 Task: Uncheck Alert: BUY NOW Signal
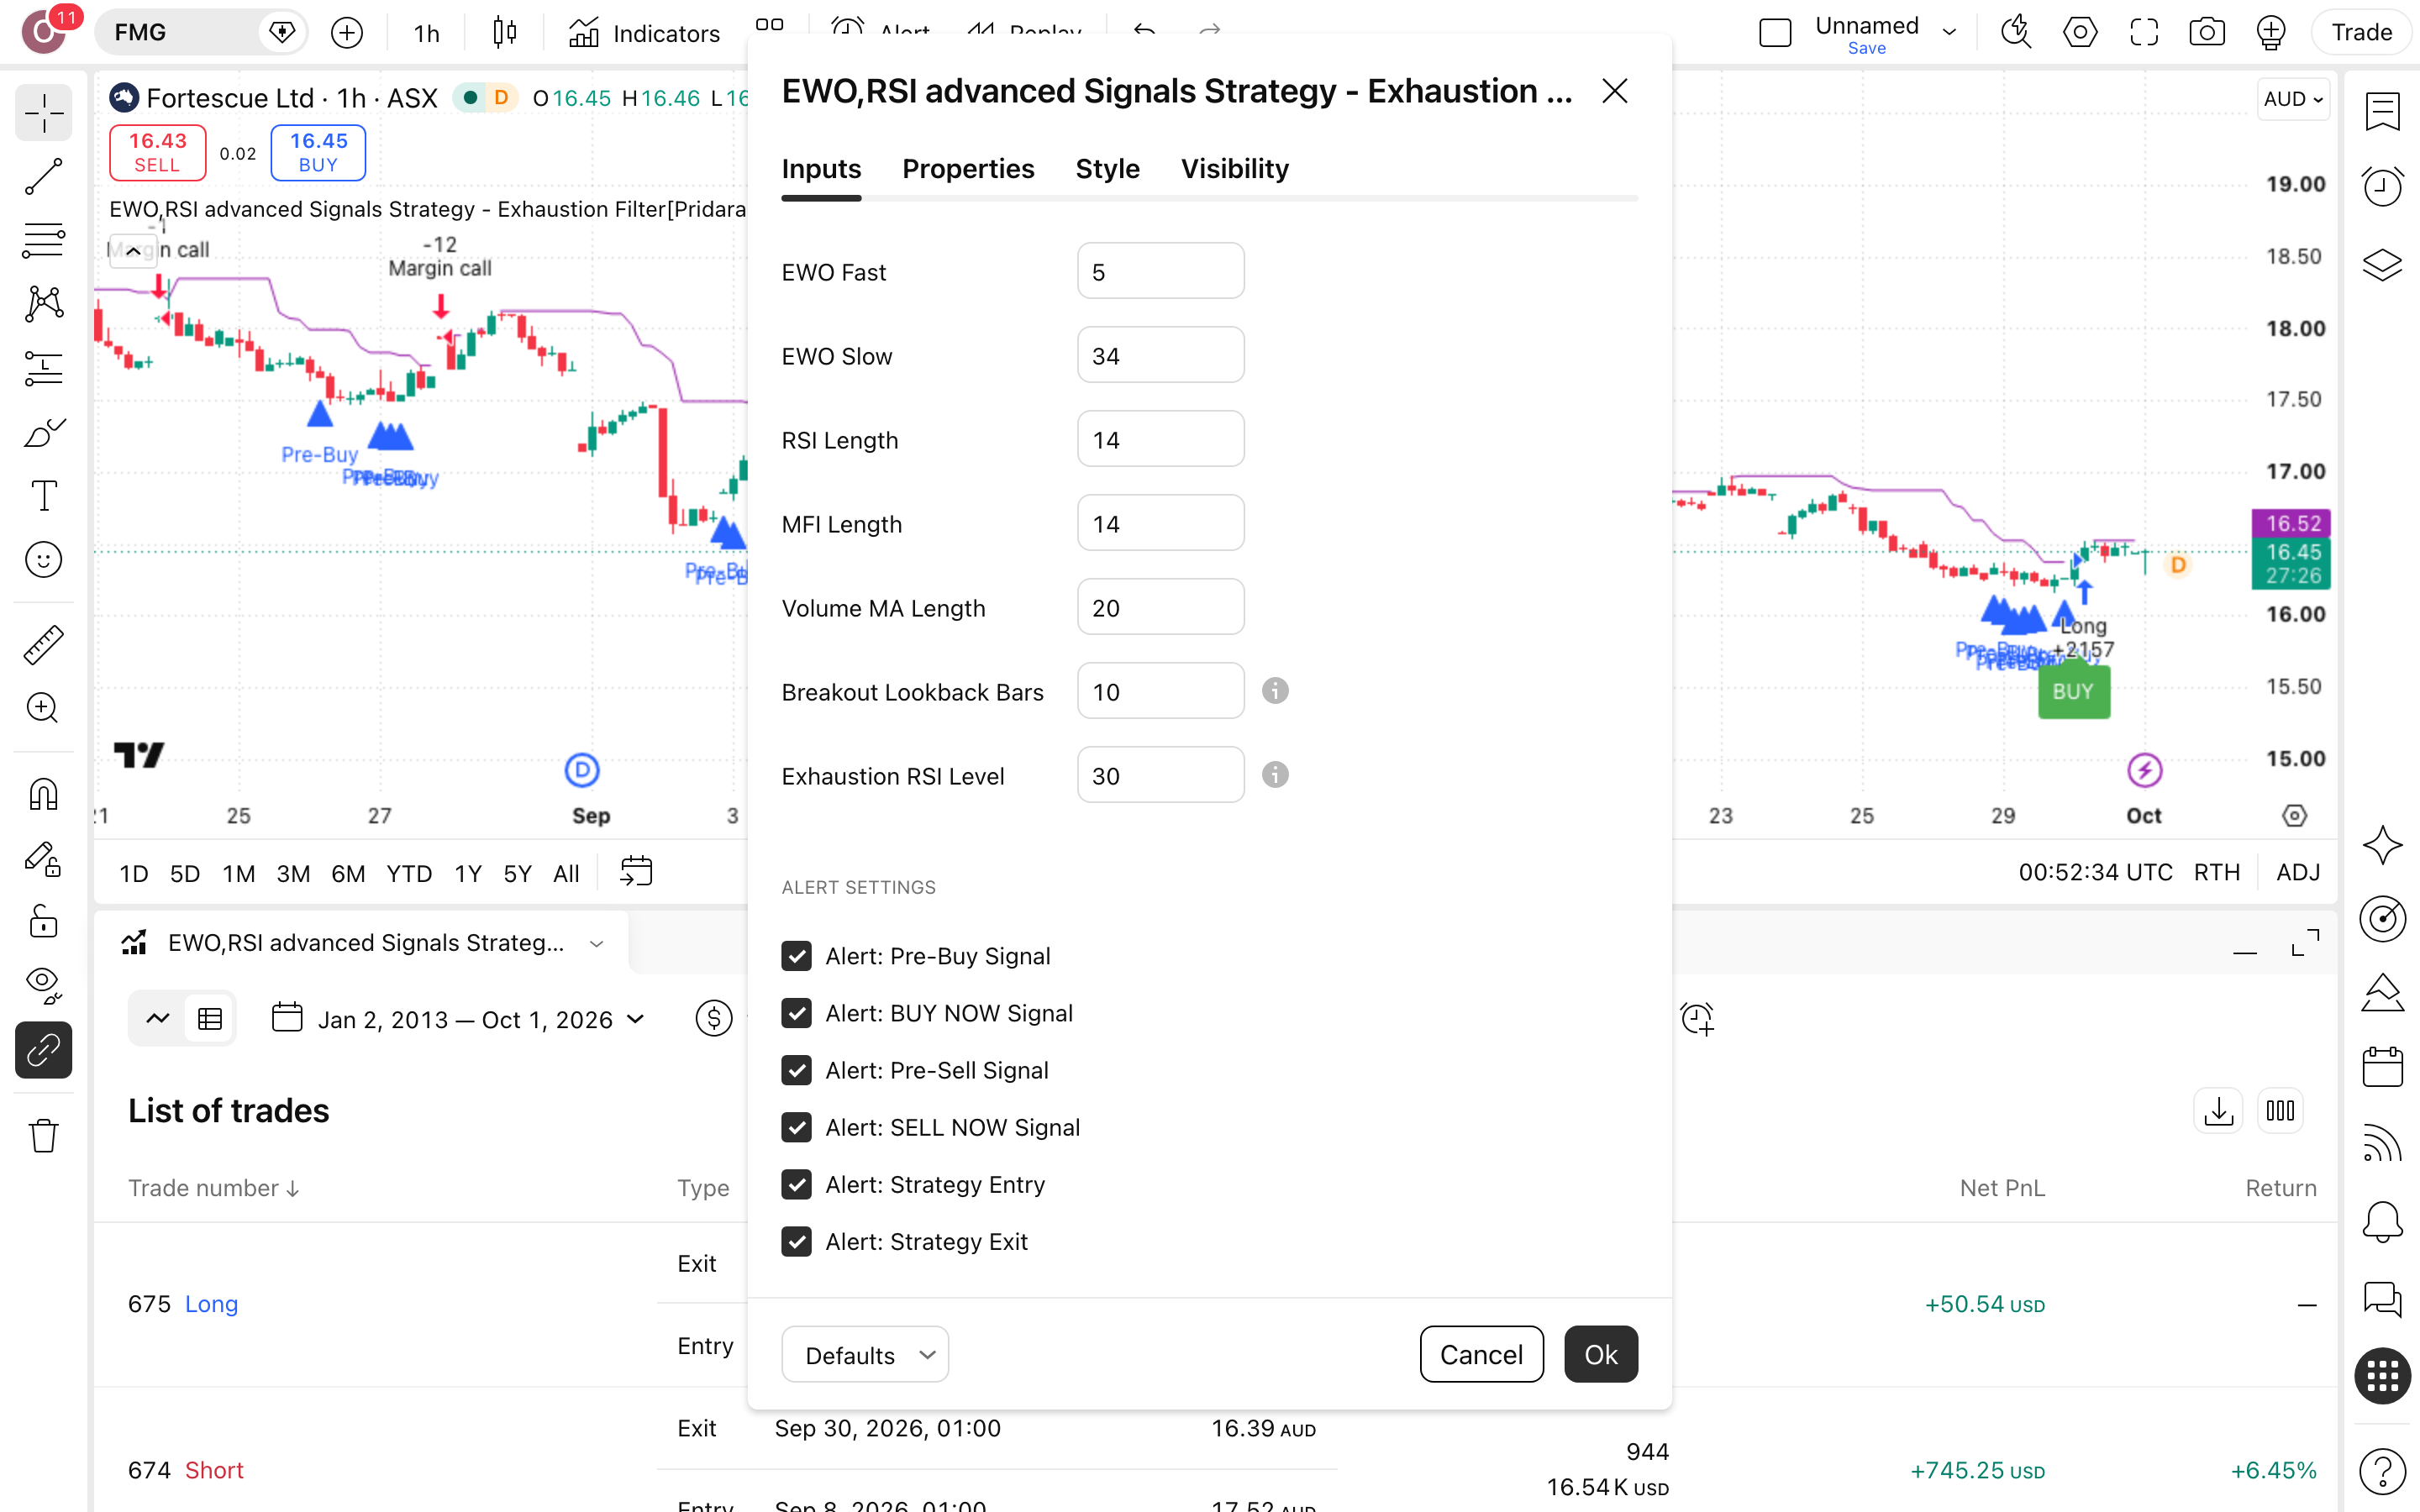tap(796, 1013)
